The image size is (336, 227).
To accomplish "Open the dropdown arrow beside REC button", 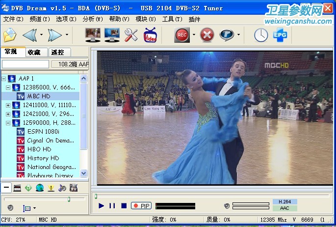I will coord(194,35).
